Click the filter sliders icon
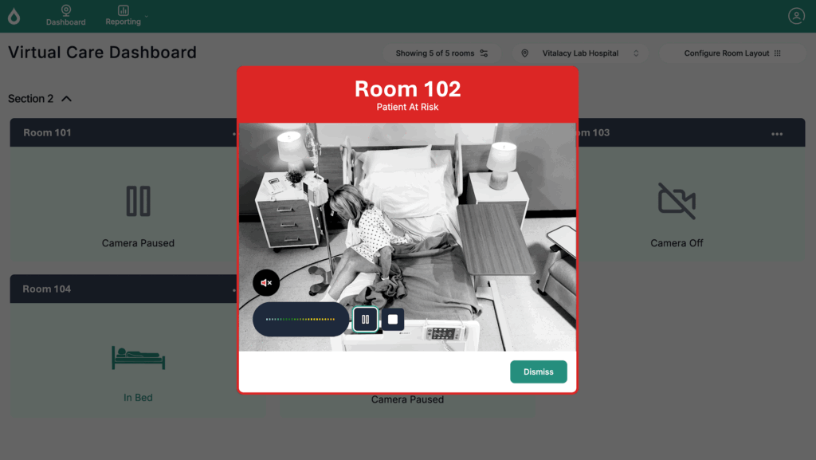The height and width of the screenshot is (460, 816). tap(484, 53)
